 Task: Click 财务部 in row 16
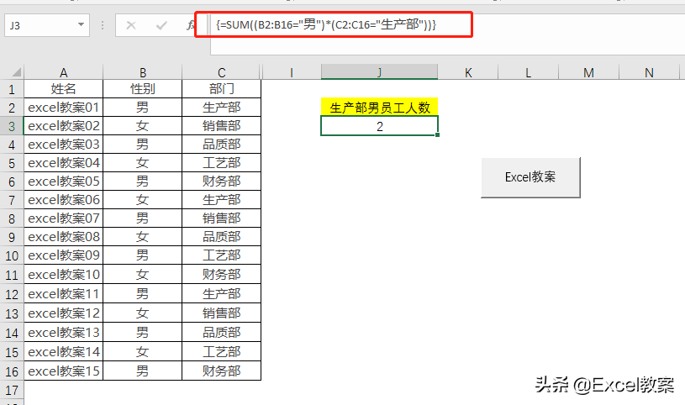coord(222,371)
